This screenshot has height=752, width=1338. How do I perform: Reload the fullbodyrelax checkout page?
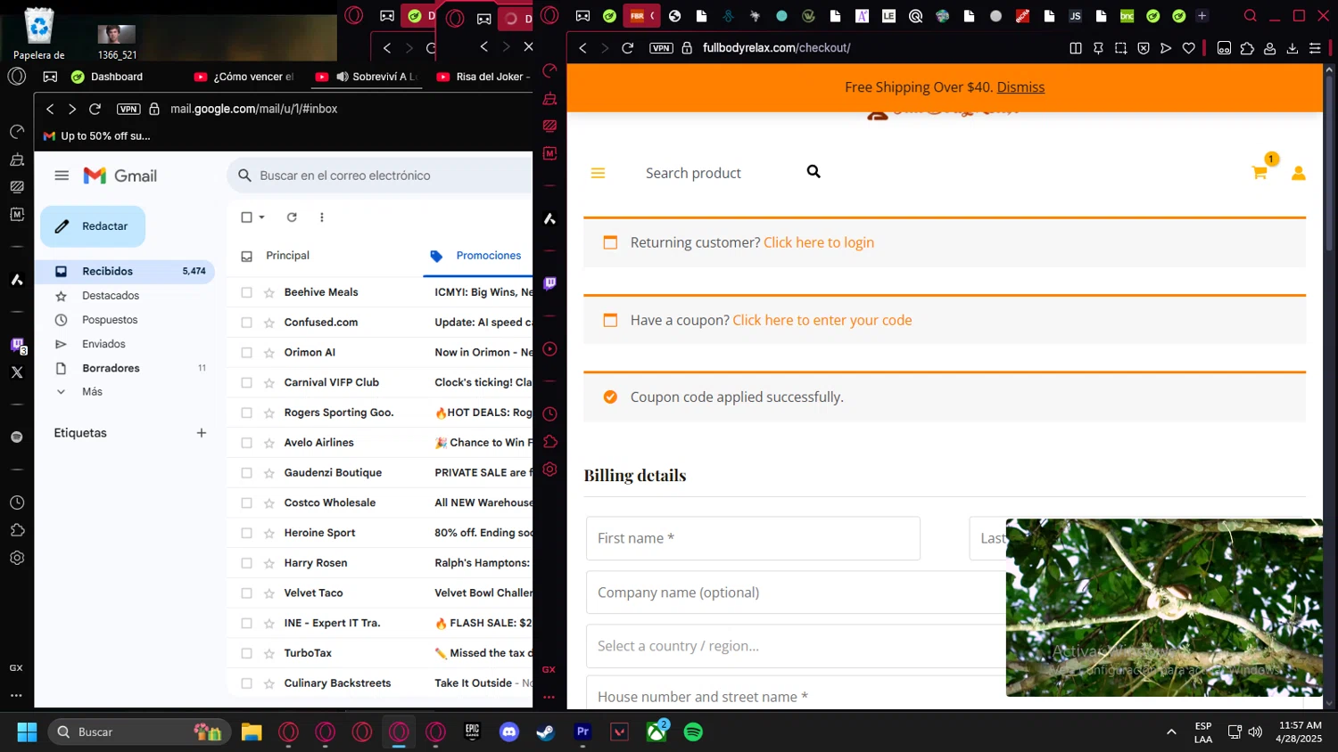(628, 48)
